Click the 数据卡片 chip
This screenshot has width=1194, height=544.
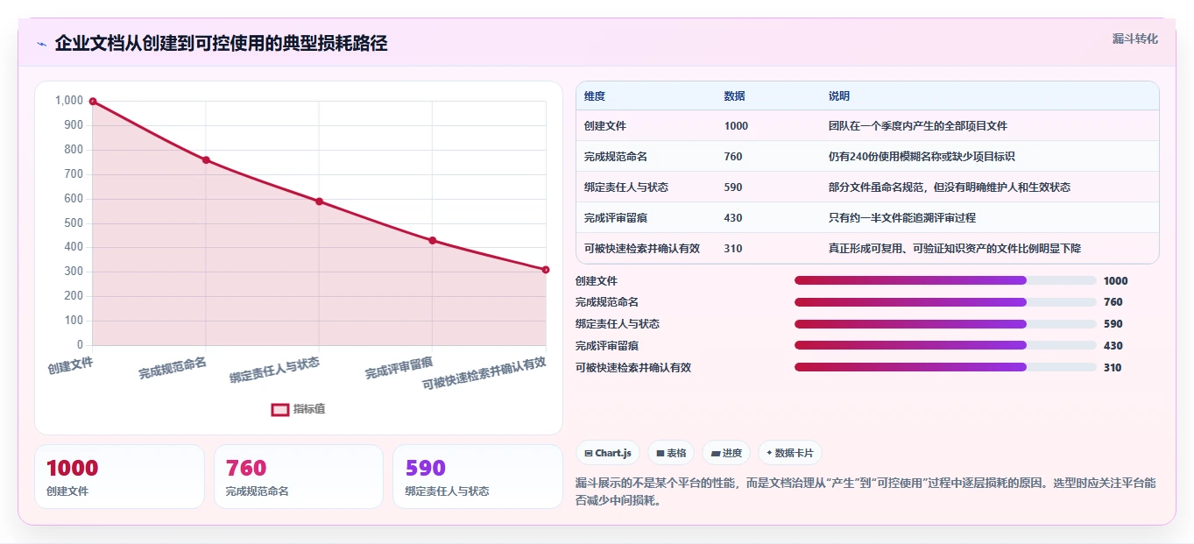click(790, 453)
